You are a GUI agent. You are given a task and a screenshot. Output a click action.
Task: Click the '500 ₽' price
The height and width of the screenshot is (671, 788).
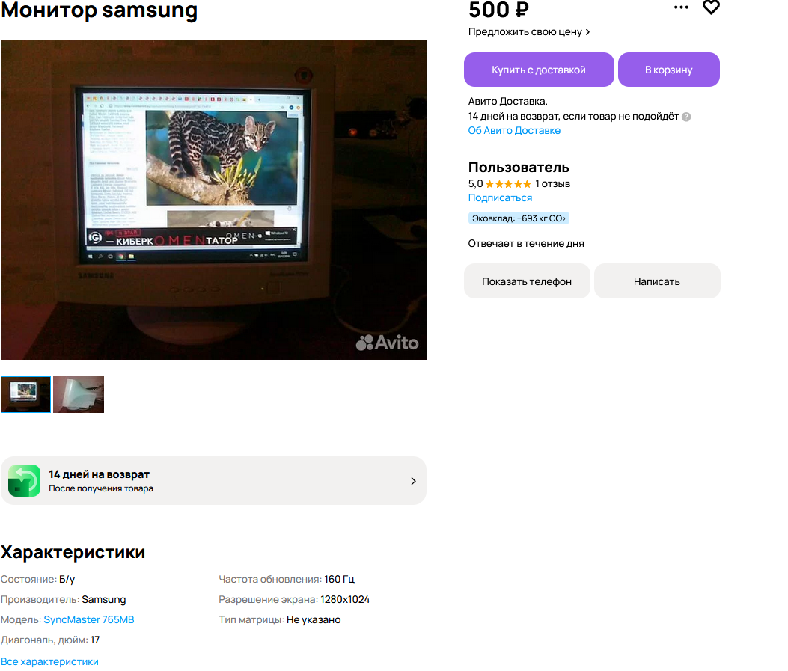pos(498,10)
